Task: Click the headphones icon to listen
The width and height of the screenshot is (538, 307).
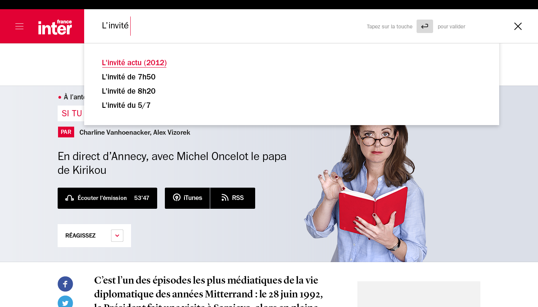Action: pyautogui.click(x=70, y=198)
